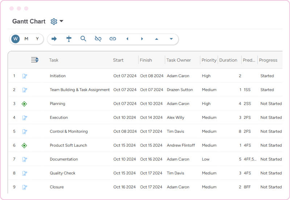Select the Quality Check task row
Screen dimensions: 290x200
[63, 173]
